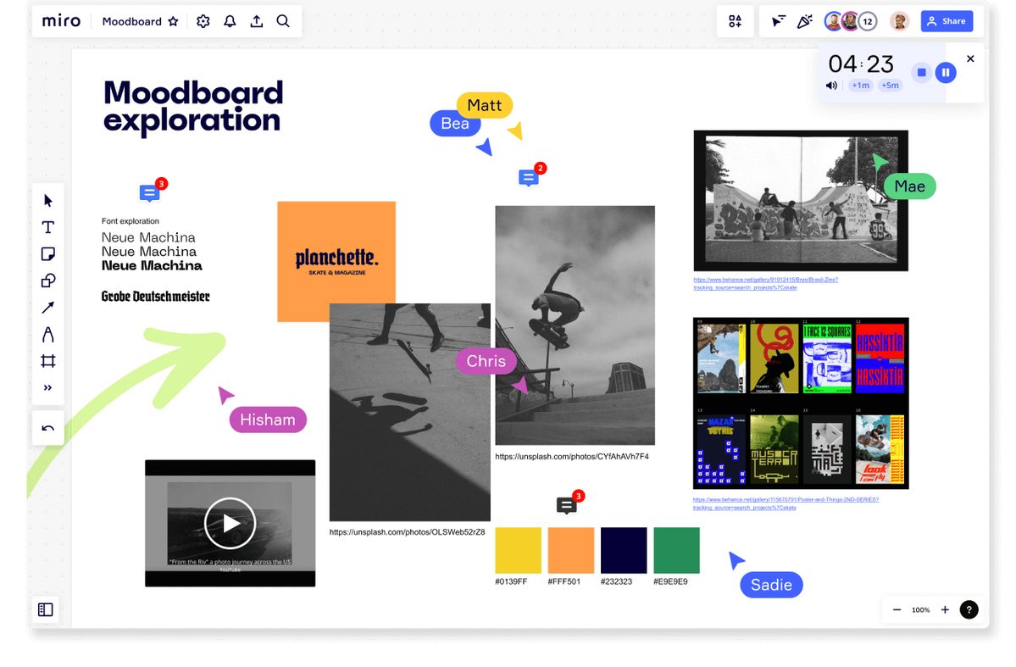Add one minute with +1m button
Image resolution: width=1016 pixels, height=667 pixels.
pyautogui.click(x=861, y=86)
